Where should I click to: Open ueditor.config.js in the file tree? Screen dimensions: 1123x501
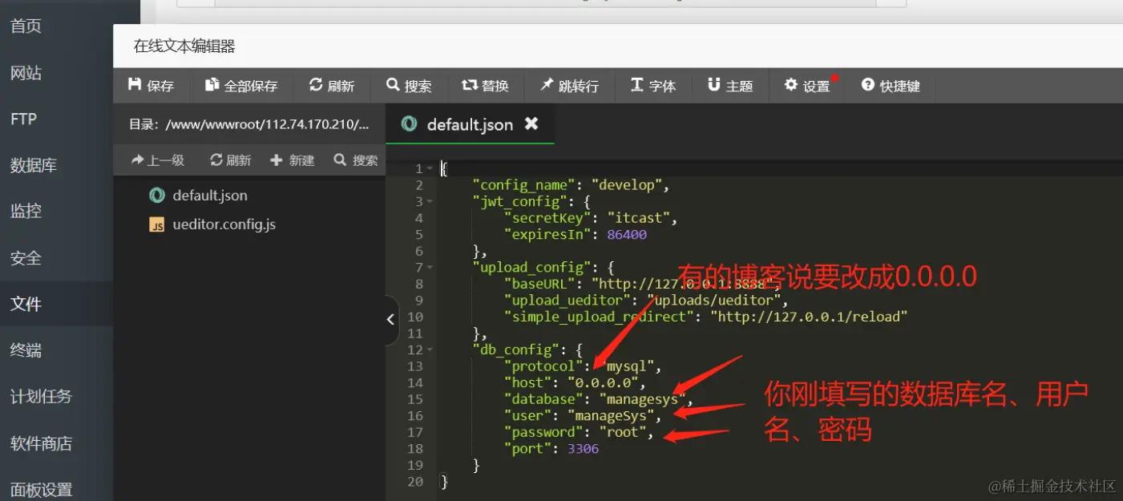pos(224,224)
